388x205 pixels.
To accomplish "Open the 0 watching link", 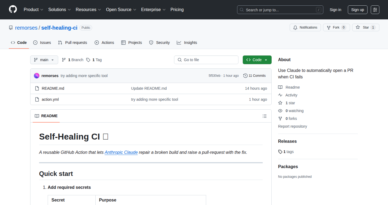I will [x=291, y=111].
